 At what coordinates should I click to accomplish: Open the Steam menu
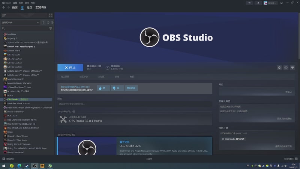pyautogui.click(x=6, y=3)
